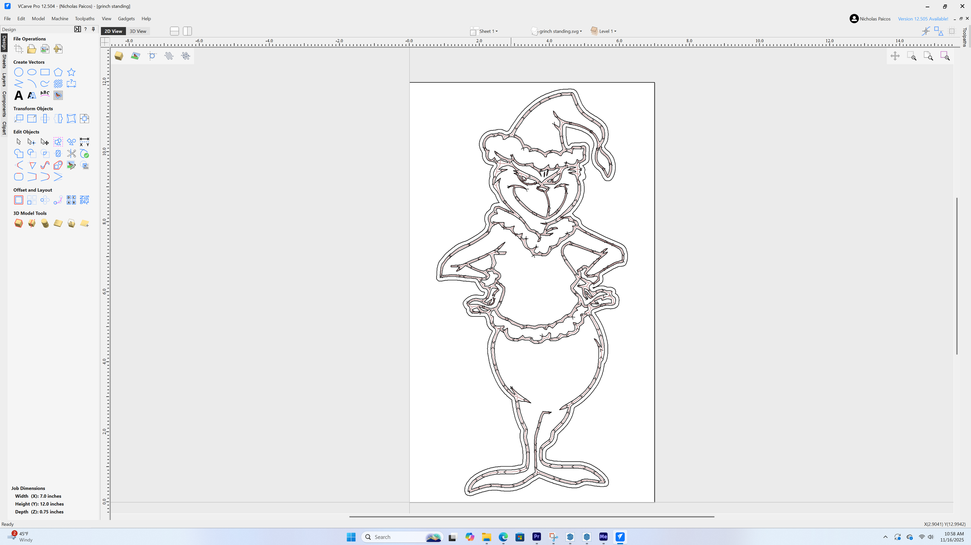Click the horizontal scrollbar below the canvas
The image size is (971, 545).
532,517
